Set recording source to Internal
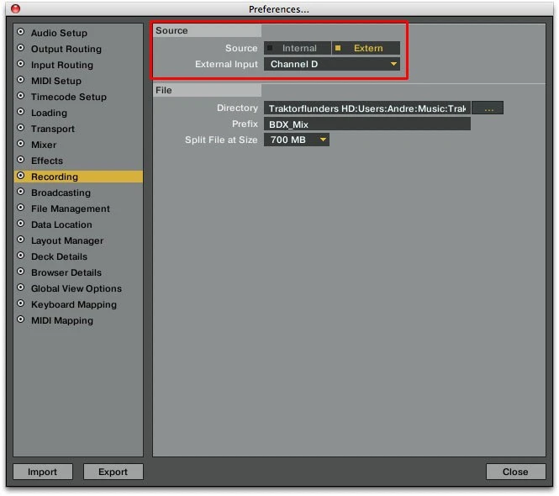Image resolution: width=559 pixels, height=496 pixels. coord(298,48)
